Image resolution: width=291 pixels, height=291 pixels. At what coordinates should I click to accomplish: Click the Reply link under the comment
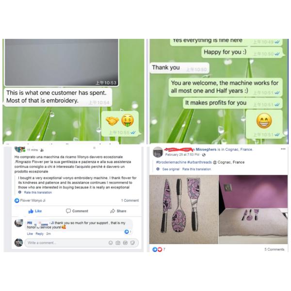[x=40, y=234]
